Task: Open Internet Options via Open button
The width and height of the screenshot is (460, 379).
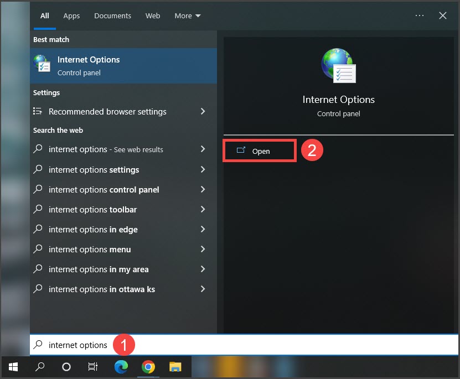Action: pyautogui.click(x=260, y=150)
